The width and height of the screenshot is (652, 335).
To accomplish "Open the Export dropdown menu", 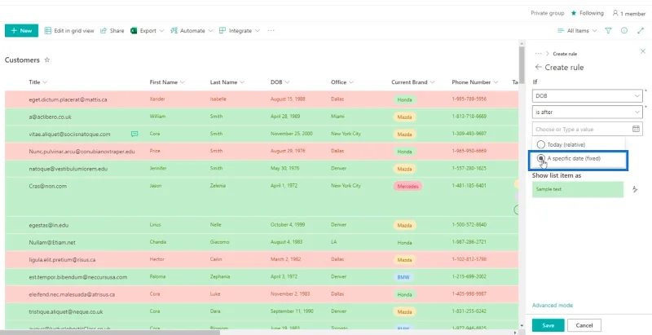I will (x=148, y=31).
